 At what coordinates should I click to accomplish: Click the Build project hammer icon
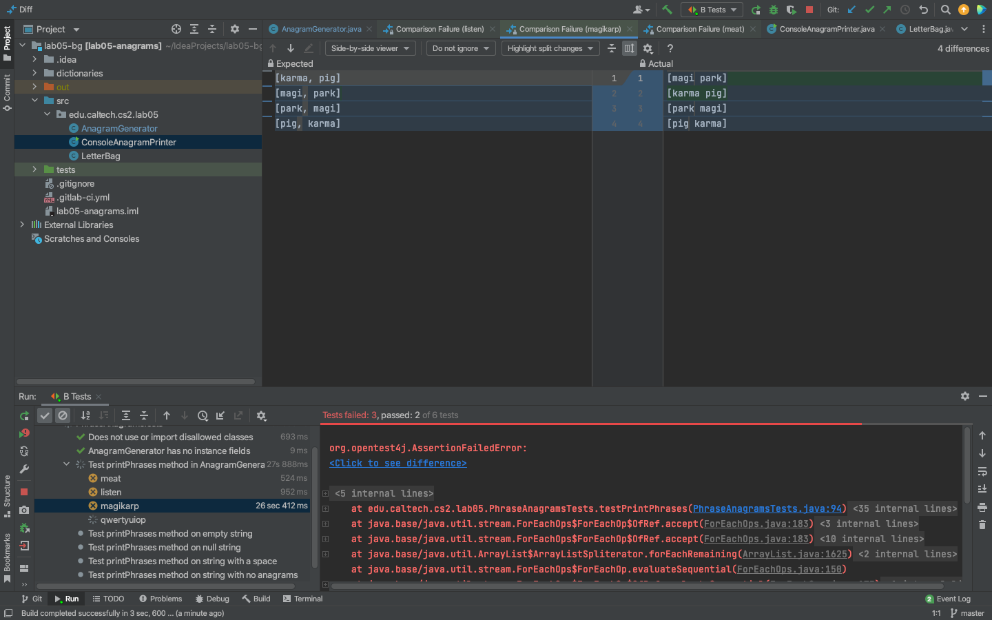(x=667, y=10)
